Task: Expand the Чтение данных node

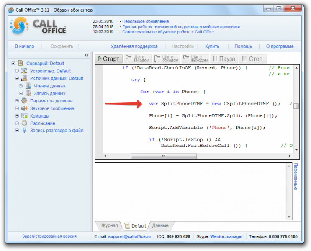Action: click(x=21, y=86)
